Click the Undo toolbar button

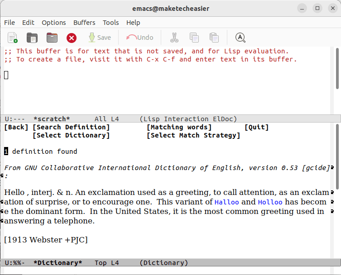point(139,38)
